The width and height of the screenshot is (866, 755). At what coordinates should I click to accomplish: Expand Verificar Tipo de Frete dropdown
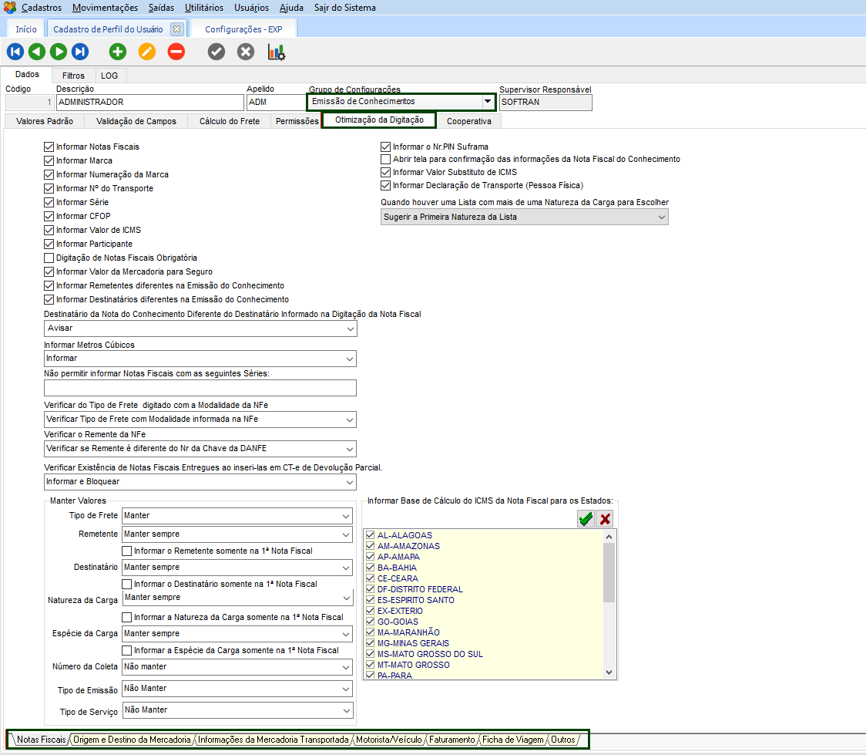tap(350, 420)
